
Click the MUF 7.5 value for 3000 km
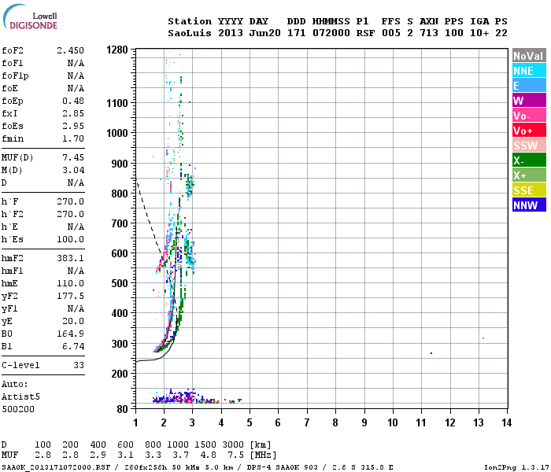pyautogui.click(x=236, y=455)
